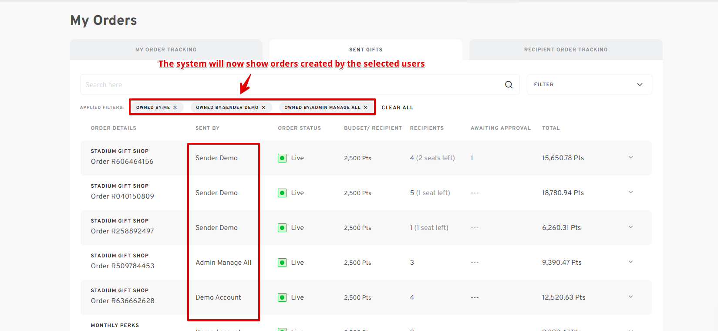
Task: Click Live status icon for Order R258892497
Action: [x=282, y=228]
